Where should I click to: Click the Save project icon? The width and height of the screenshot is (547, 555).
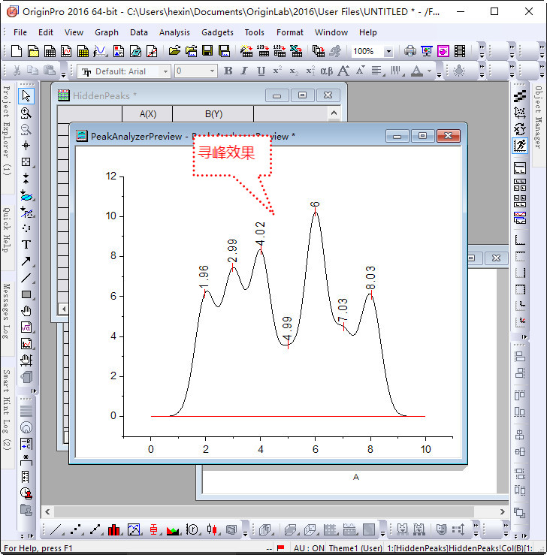[207, 51]
